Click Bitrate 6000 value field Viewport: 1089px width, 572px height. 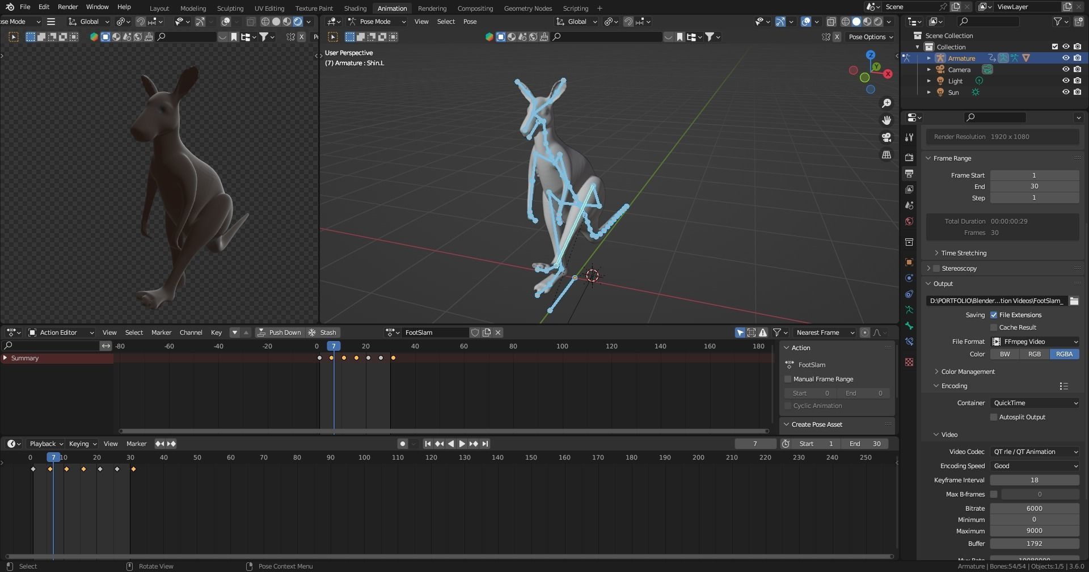click(x=1035, y=508)
